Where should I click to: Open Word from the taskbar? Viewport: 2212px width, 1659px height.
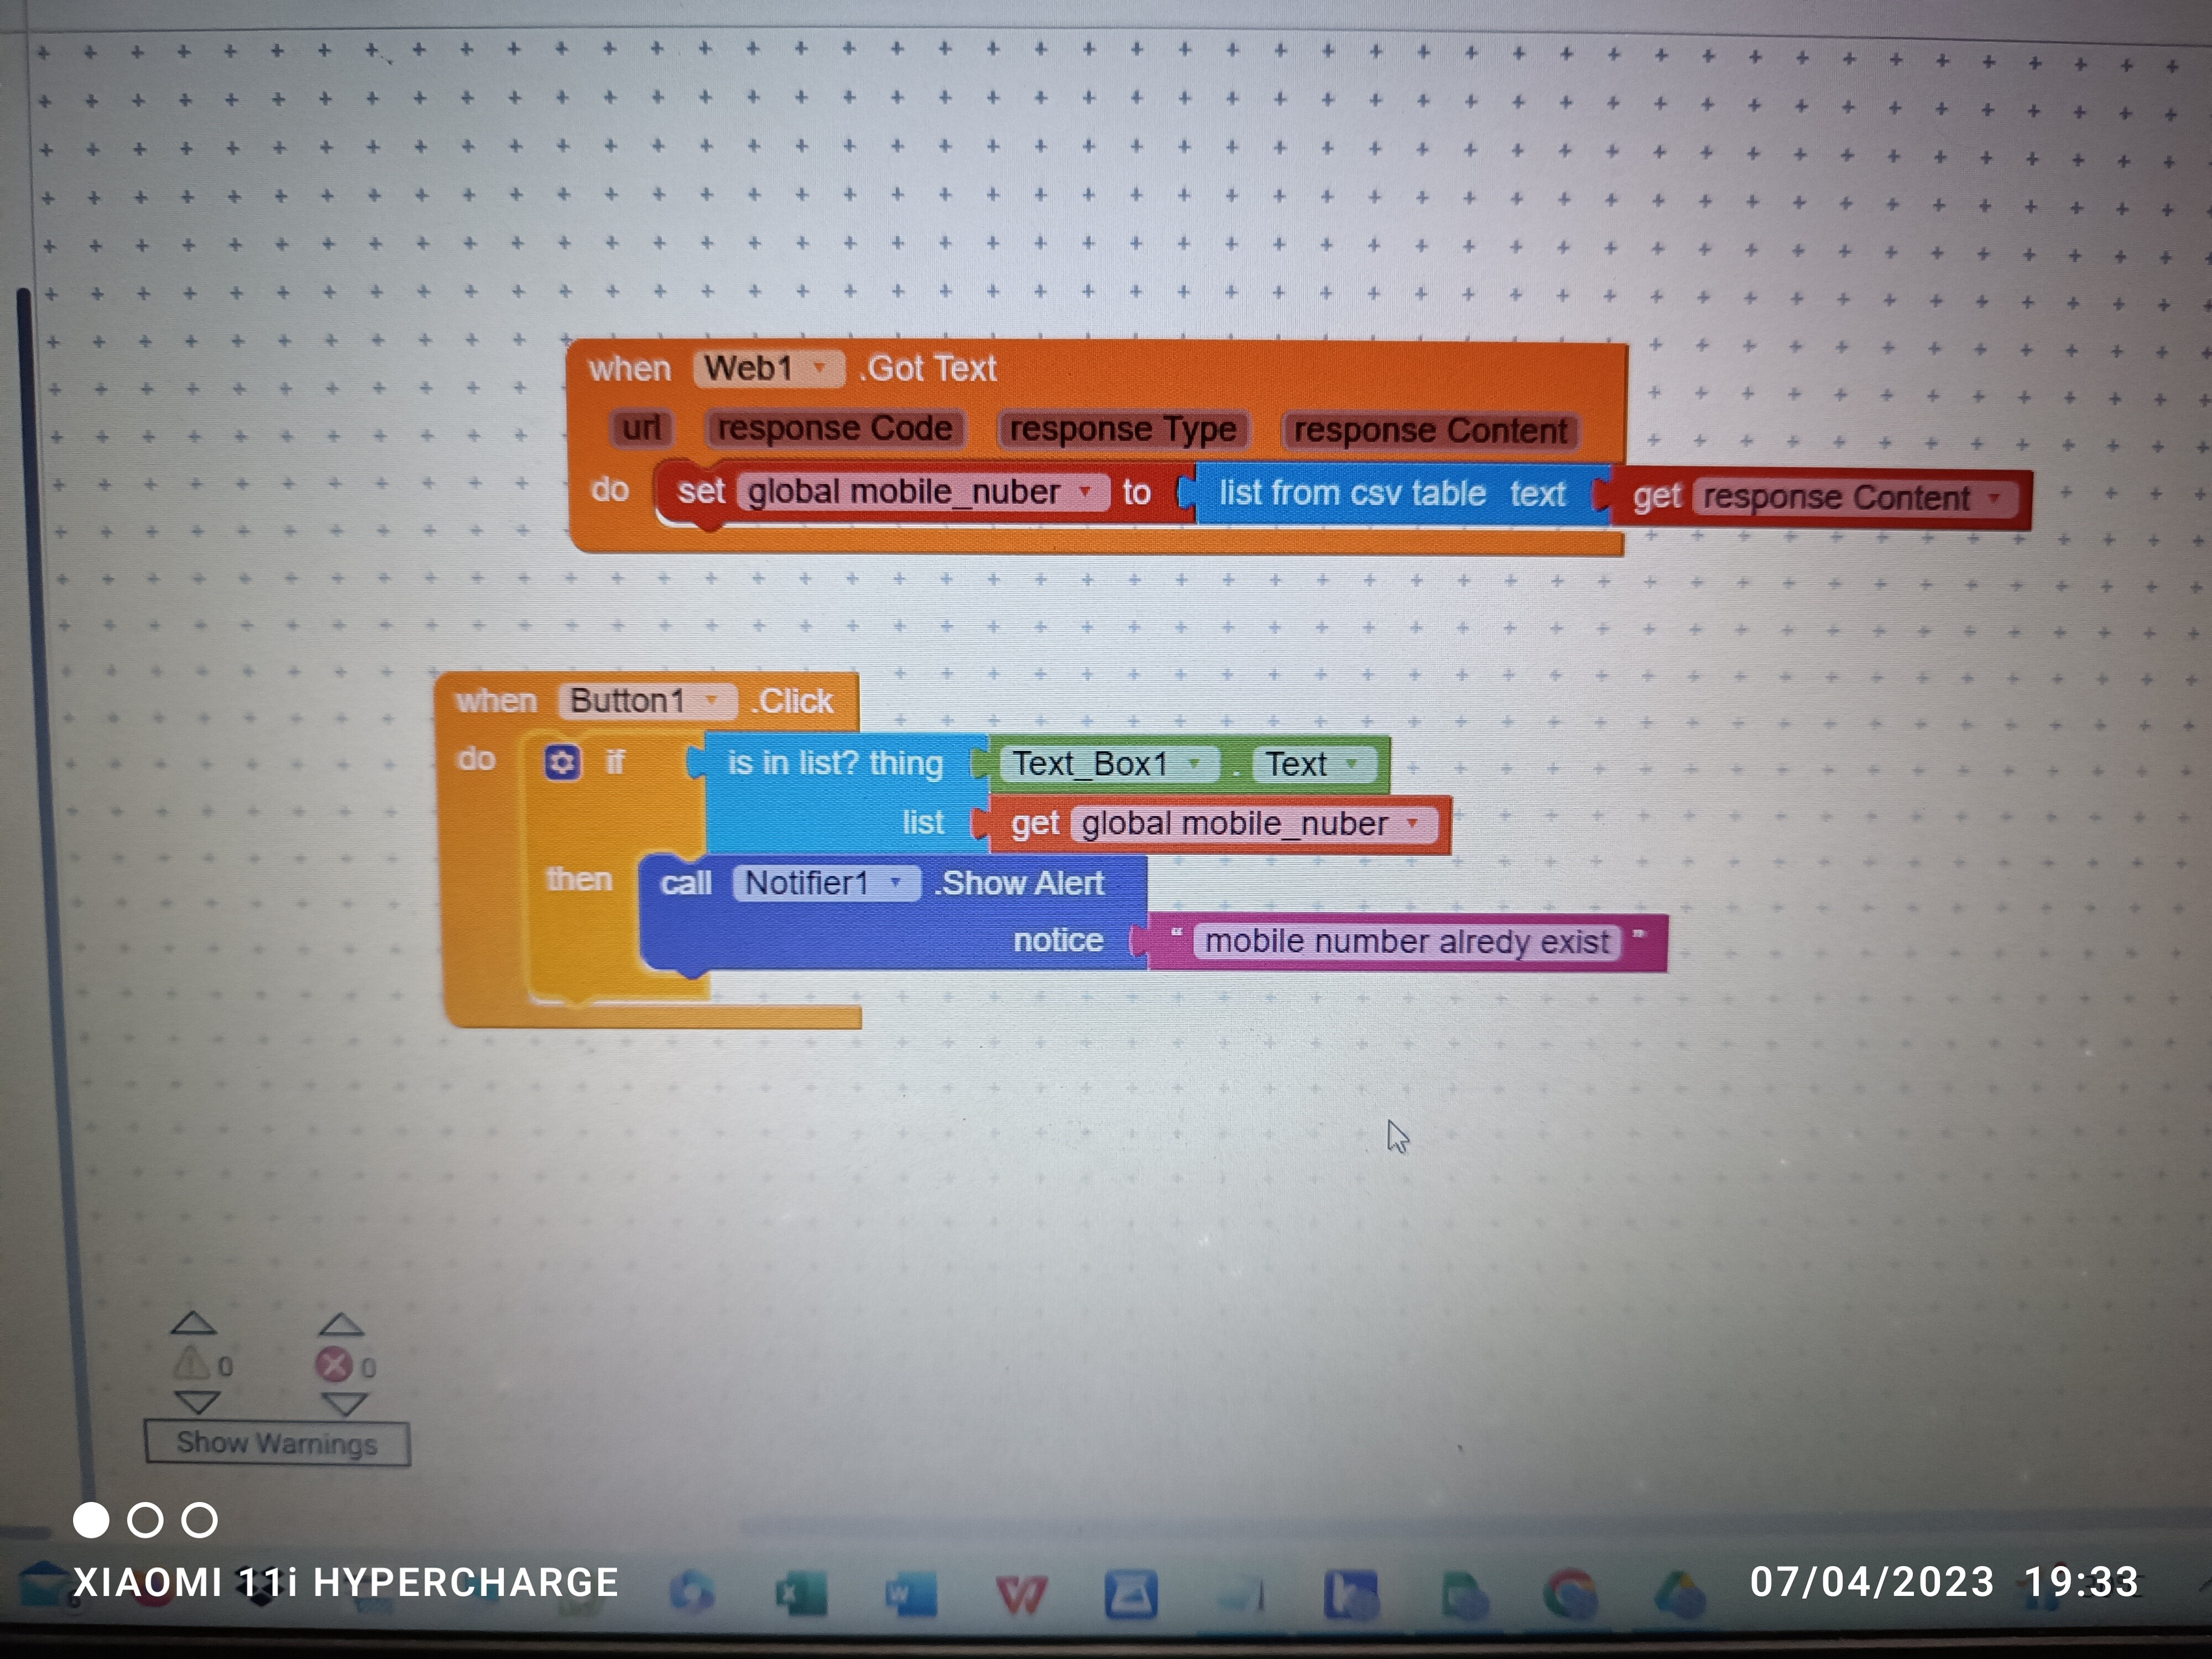click(x=910, y=1594)
